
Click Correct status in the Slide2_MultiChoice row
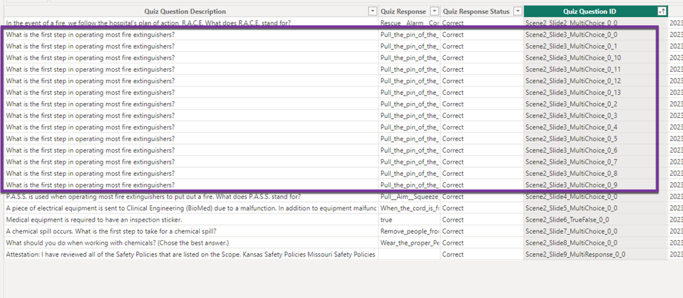tap(482, 23)
